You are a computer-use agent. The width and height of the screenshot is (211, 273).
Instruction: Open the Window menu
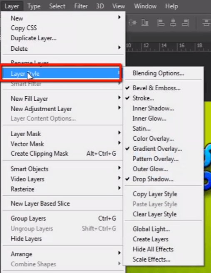[x=145, y=6]
